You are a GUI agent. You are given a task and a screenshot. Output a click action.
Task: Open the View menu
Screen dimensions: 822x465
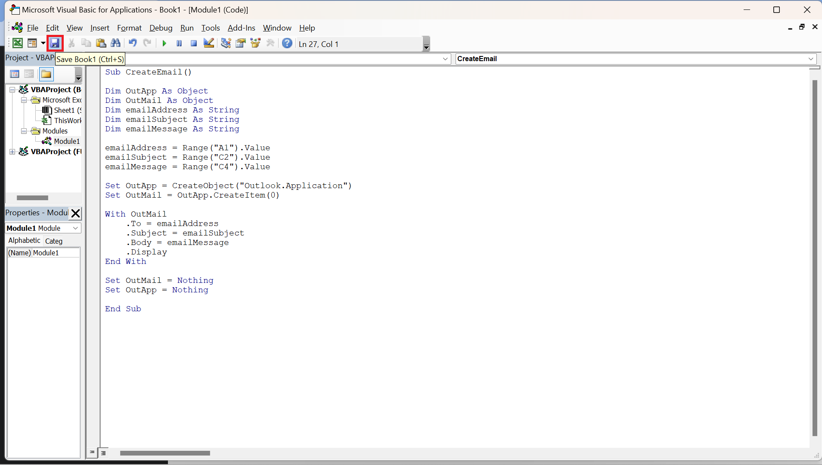pyautogui.click(x=74, y=28)
